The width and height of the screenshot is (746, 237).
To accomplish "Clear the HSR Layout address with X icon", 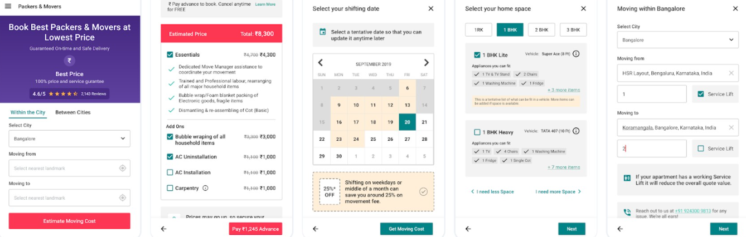I will (x=732, y=73).
